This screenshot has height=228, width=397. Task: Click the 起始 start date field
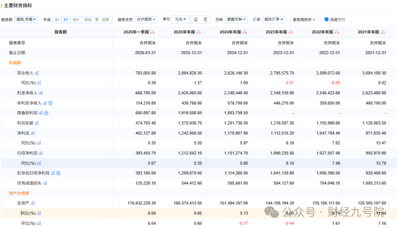88,20
